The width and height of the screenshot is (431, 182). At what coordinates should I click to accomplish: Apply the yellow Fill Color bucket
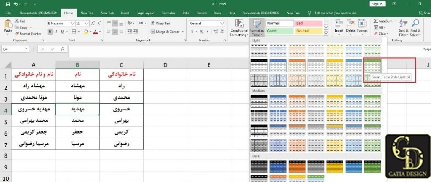click(x=86, y=32)
